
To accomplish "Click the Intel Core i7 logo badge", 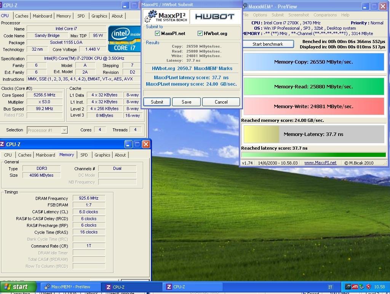I will [x=125, y=39].
